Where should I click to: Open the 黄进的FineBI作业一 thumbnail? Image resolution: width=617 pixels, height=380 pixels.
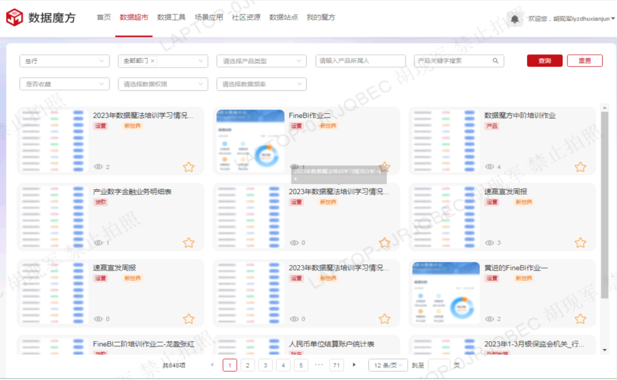click(x=446, y=293)
